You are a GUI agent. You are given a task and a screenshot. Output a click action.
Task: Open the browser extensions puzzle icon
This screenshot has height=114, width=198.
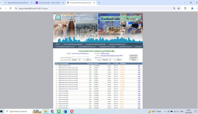coord(185,8)
